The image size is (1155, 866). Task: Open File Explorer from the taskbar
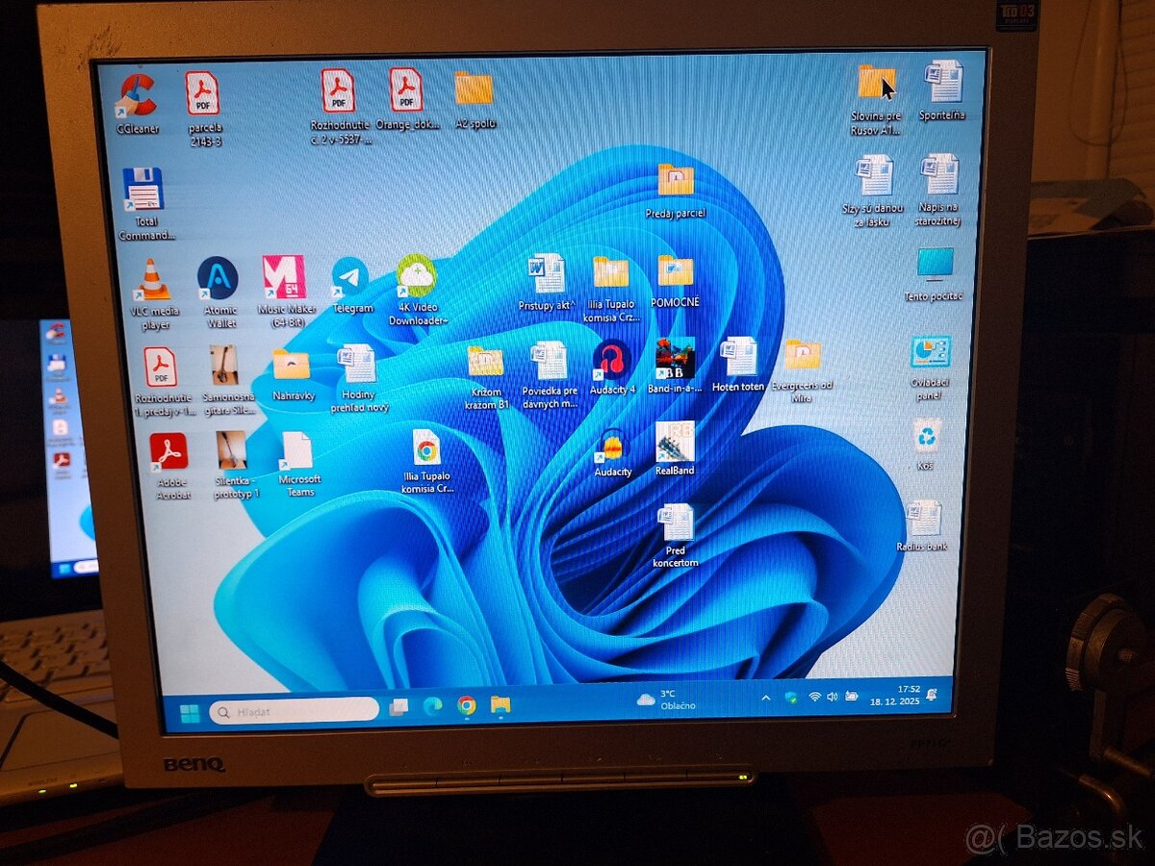pyautogui.click(x=500, y=705)
